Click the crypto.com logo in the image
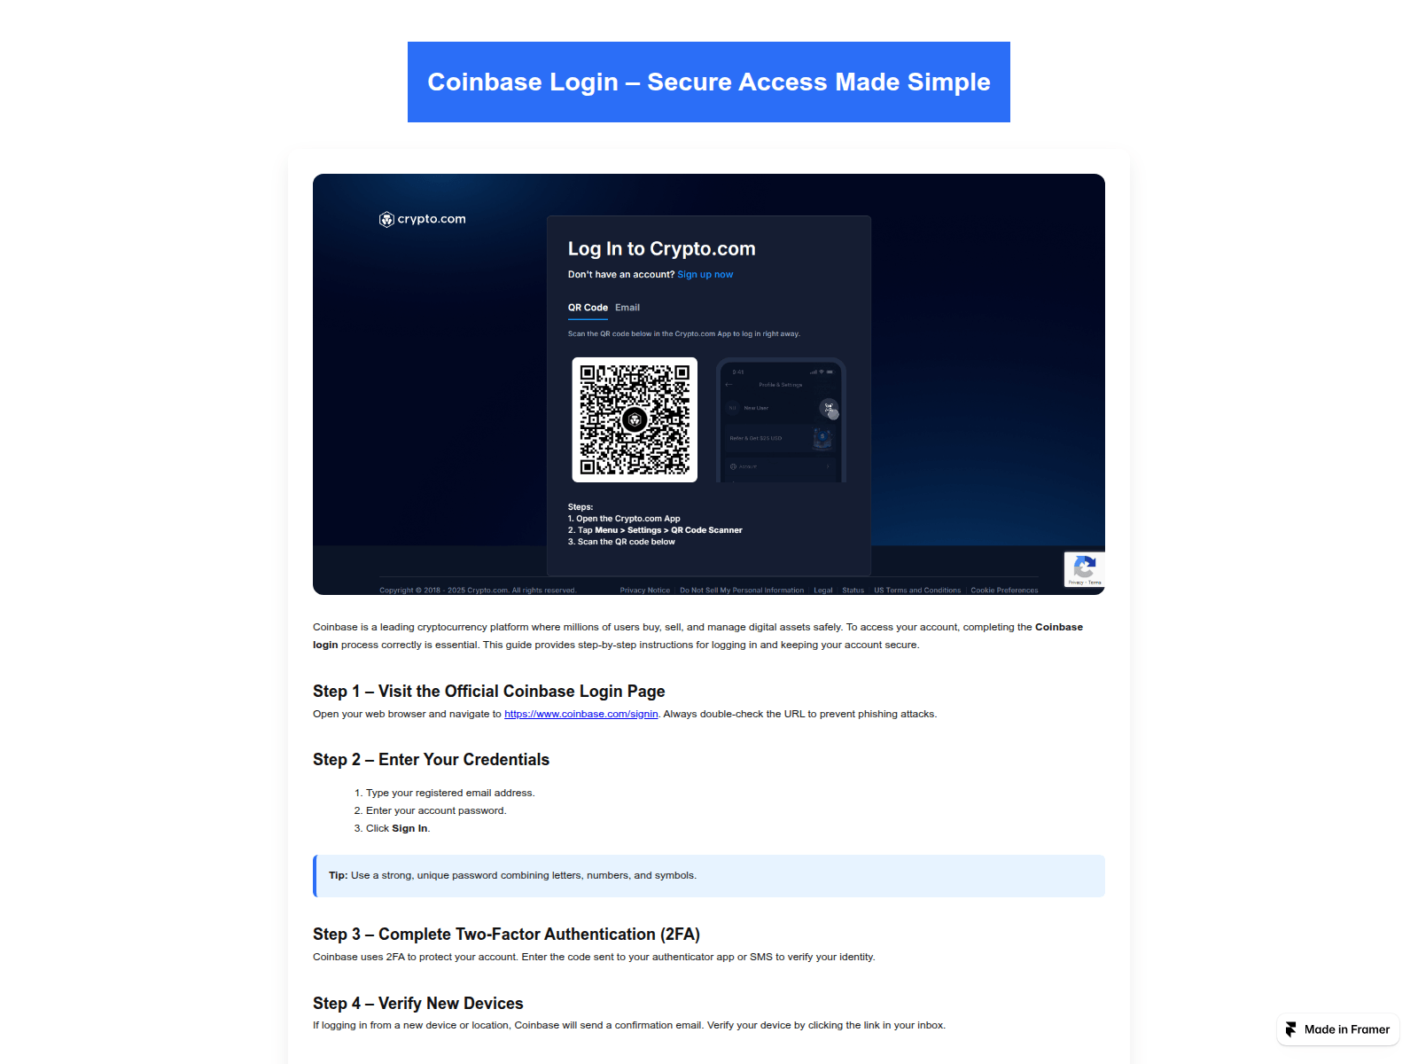Image resolution: width=1418 pixels, height=1064 pixels. coord(423,219)
